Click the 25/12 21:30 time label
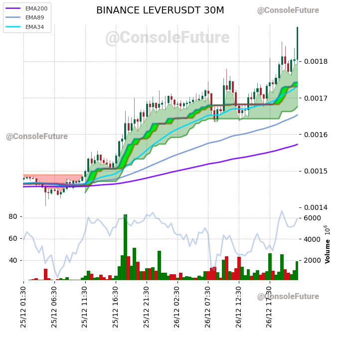The height and width of the screenshot is (344, 344). tap(147, 307)
